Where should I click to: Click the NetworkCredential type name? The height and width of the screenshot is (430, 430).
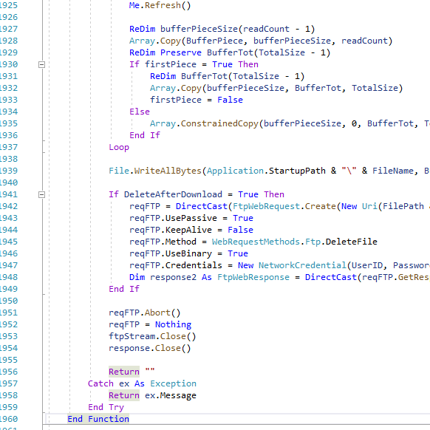(x=302, y=265)
